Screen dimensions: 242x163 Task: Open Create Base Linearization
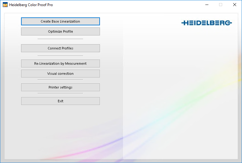click(60, 21)
